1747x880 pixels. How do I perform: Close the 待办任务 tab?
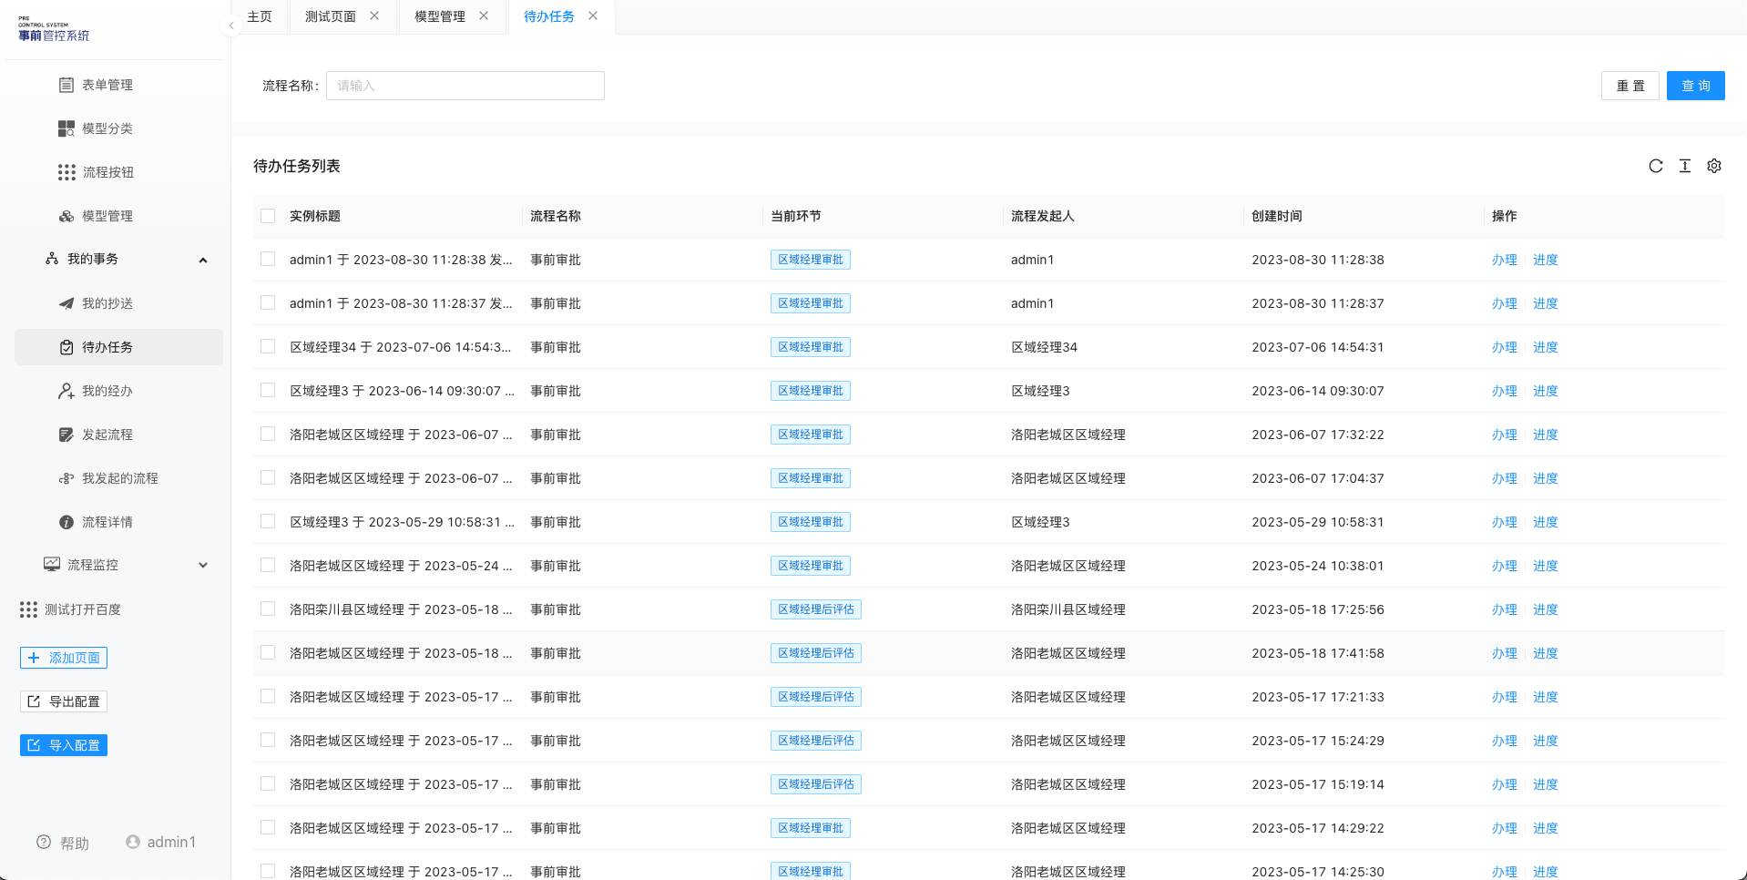(593, 15)
